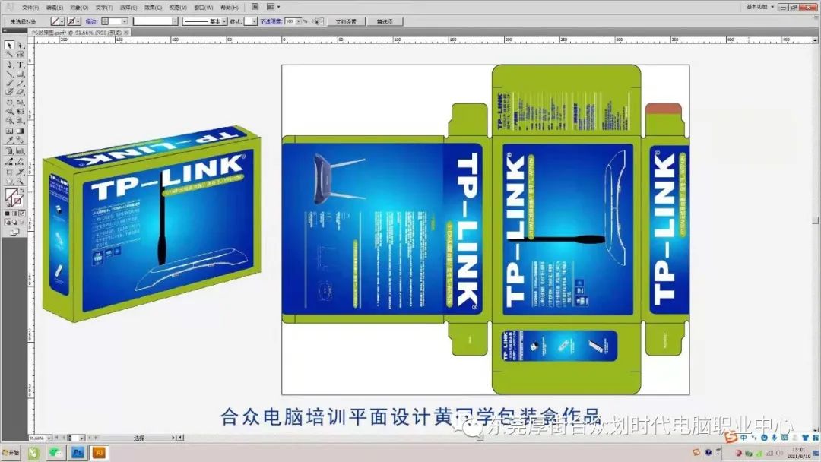Open the brush definition dropdown

pyautogui.click(x=175, y=21)
